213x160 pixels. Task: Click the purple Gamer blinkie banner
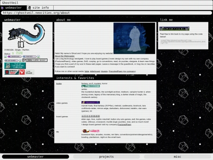point(91,102)
